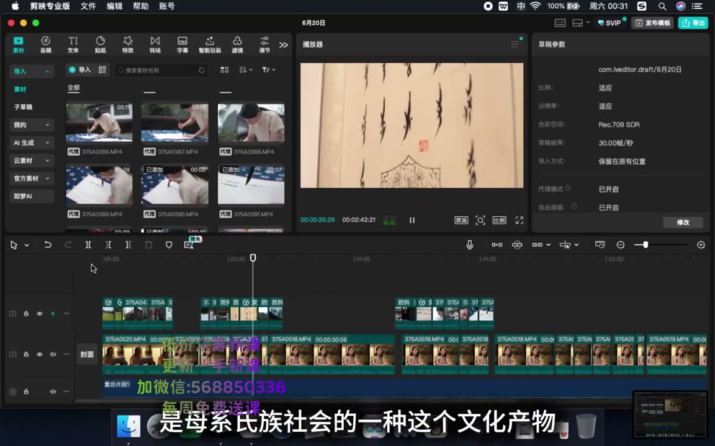This screenshot has height=446, width=715.
Task: Hide the main video track with eye icon
Action: pyautogui.click(x=40, y=354)
